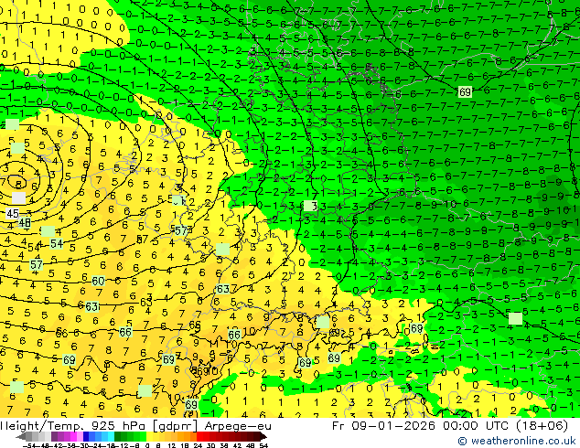The width and height of the screenshot is (580, 448).
Task: Pick the cyan swatch above the -18 label
Action: (112, 437)
